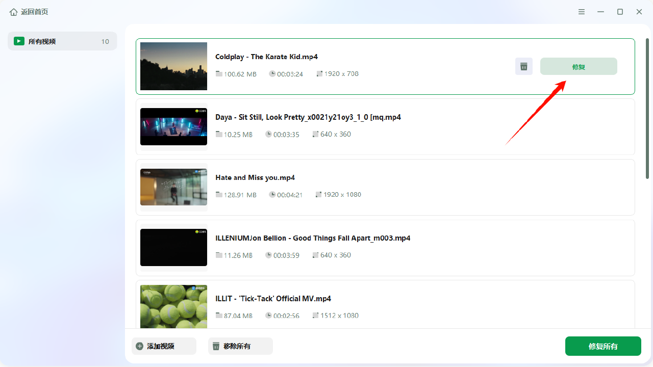Select the ILLENIUM Good Things Fall Apart thumbnail
Screen dimensions: 653x367
[x=173, y=247]
